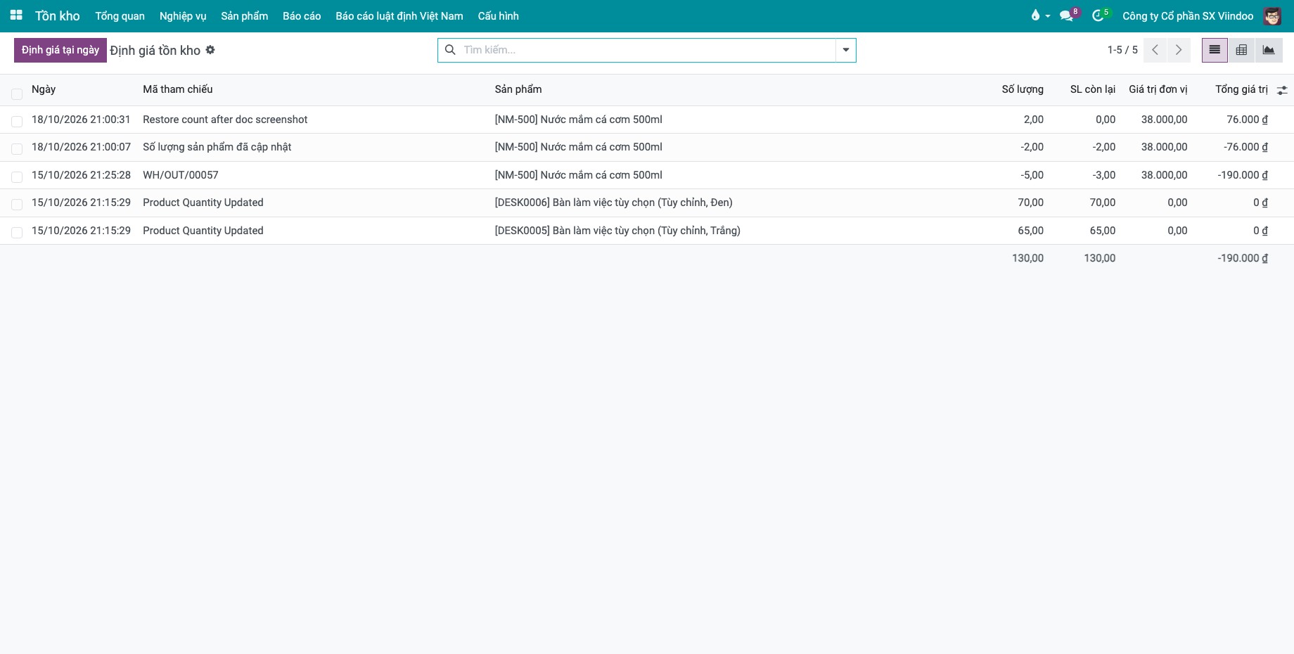Switch to the graph view
The image size is (1294, 654).
[1269, 50]
